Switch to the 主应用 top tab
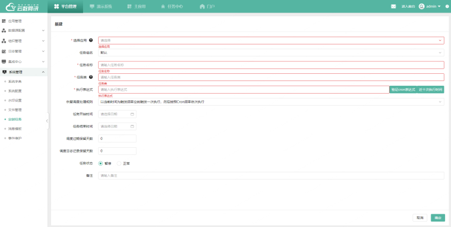 (137, 7)
